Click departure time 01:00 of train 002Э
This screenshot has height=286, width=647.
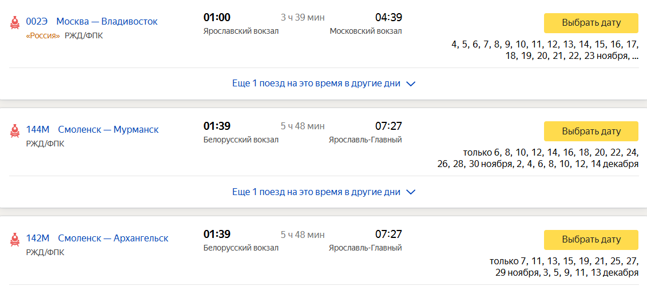pos(217,18)
